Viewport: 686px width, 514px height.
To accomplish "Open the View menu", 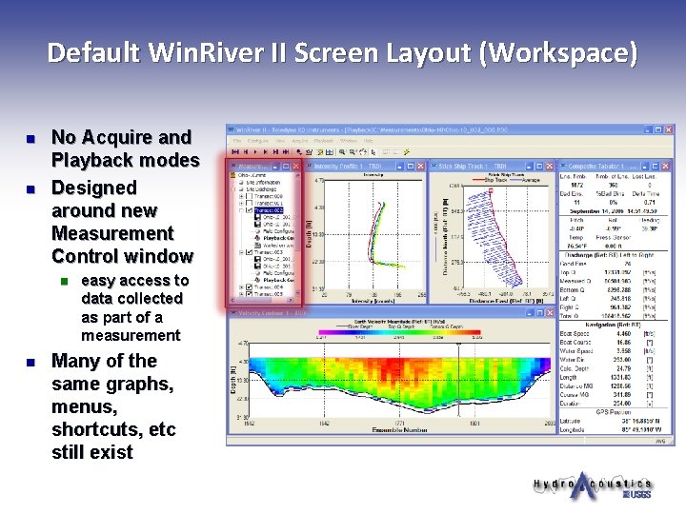I will (280, 141).
